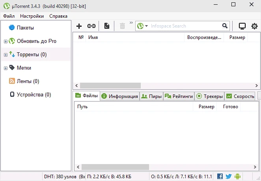Click the Add Torrent plus icon
Image resolution: width=261 pixels, height=181 pixels.
pos(79,26)
